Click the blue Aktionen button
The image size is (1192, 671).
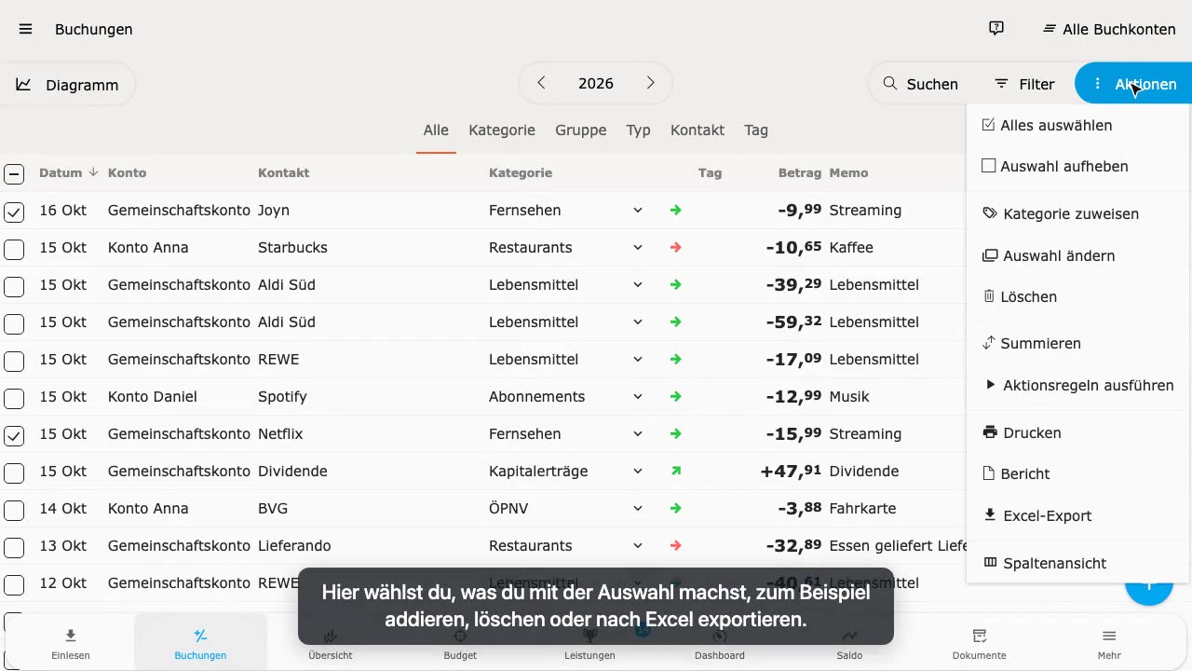1133,84
